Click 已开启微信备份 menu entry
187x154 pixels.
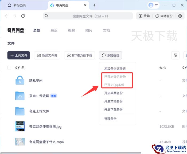pyautogui.click(x=115, y=77)
